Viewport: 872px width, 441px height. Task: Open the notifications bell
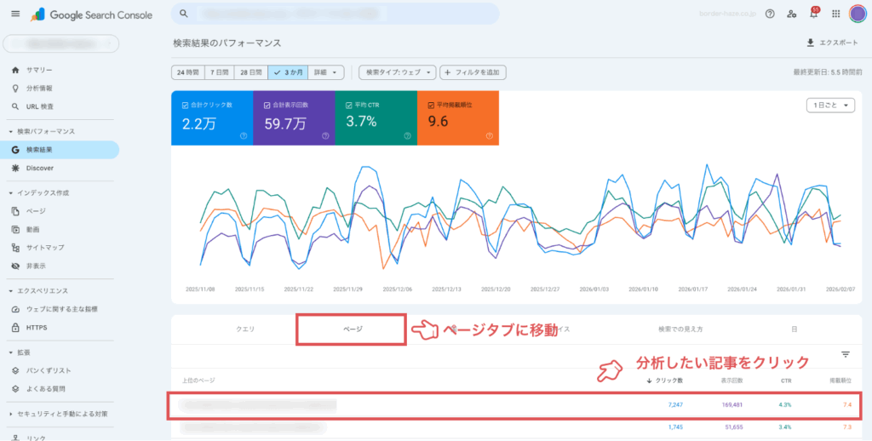pos(814,14)
